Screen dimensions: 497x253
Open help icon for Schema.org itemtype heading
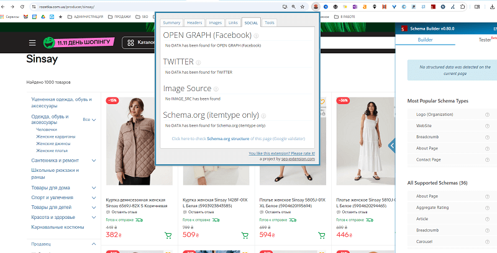tap(263, 116)
